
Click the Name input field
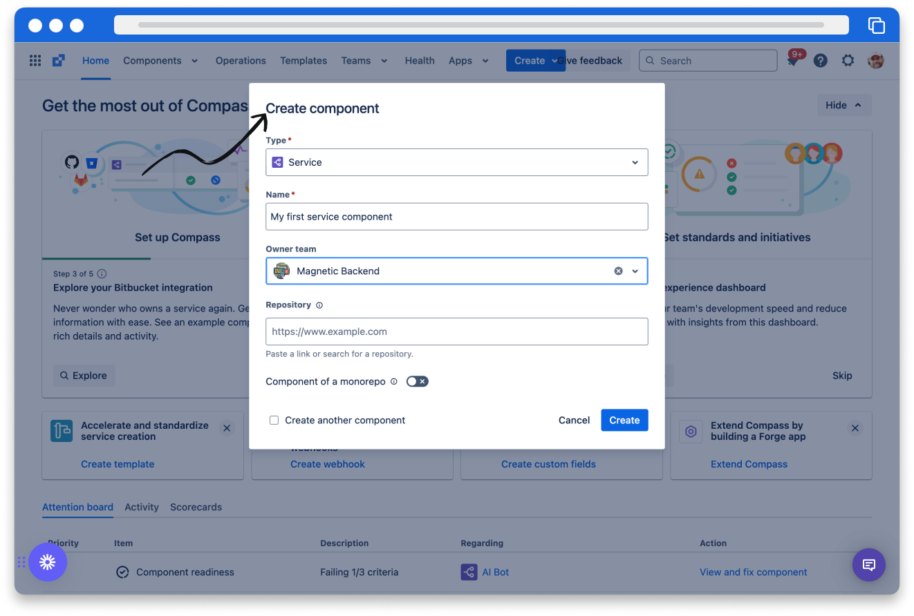457,217
